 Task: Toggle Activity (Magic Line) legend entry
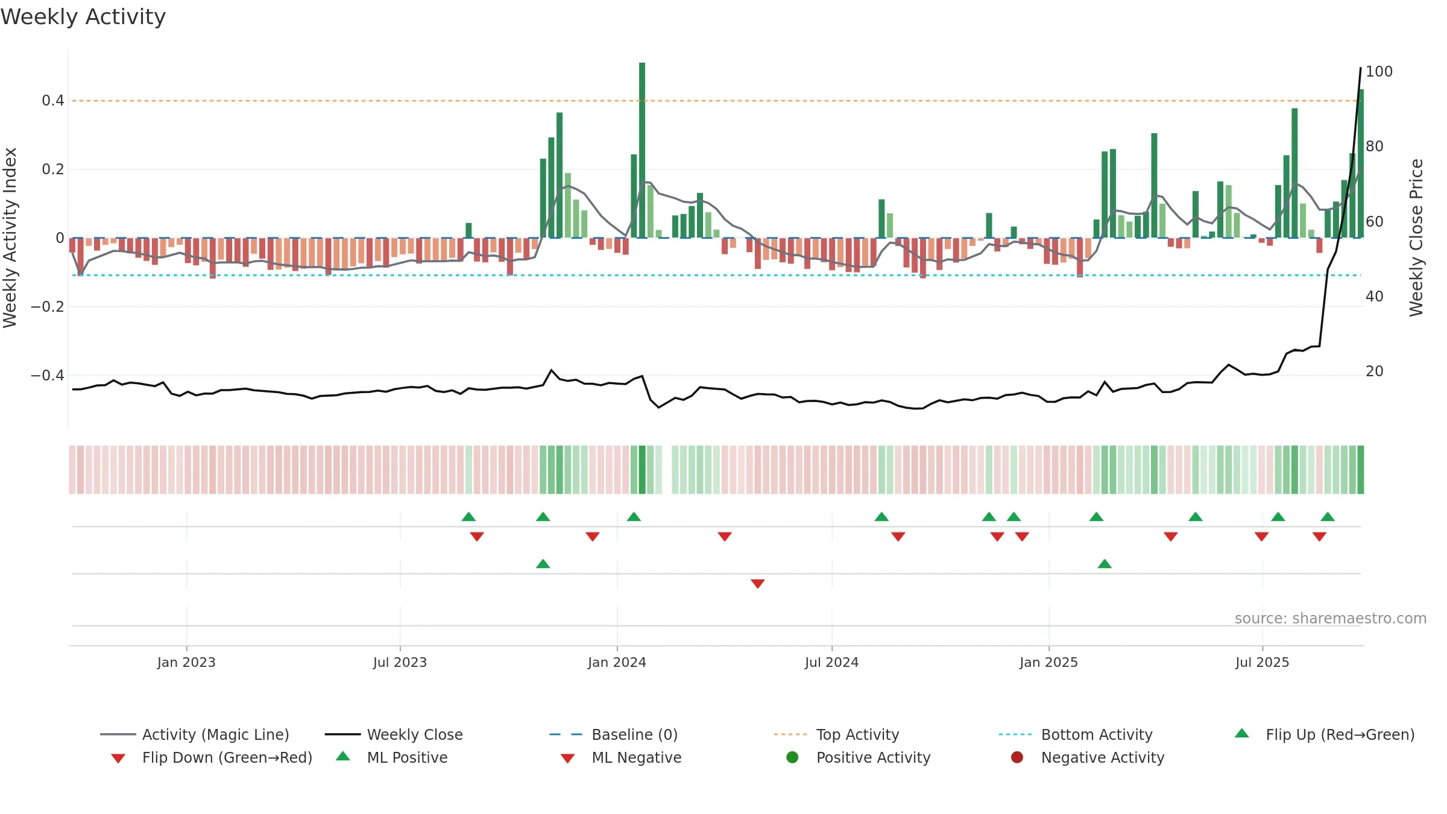pyautogui.click(x=195, y=734)
